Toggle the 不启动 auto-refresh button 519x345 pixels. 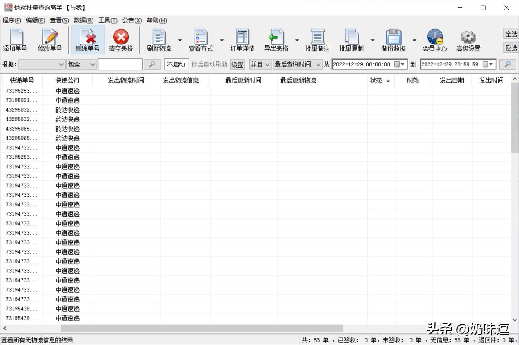point(176,64)
